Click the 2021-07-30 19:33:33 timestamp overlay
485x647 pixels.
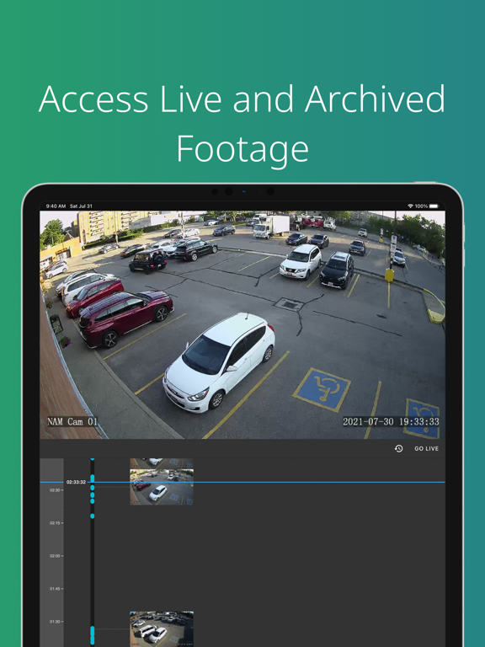pos(391,422)
